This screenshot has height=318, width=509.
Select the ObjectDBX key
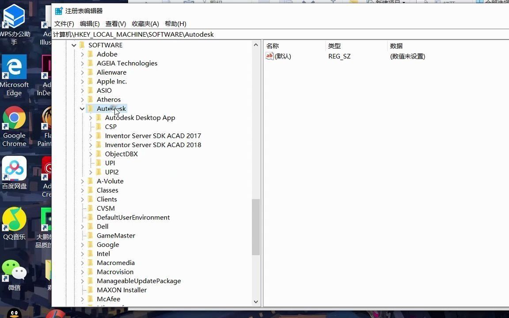pyautogui.click(x=122, y=154)
